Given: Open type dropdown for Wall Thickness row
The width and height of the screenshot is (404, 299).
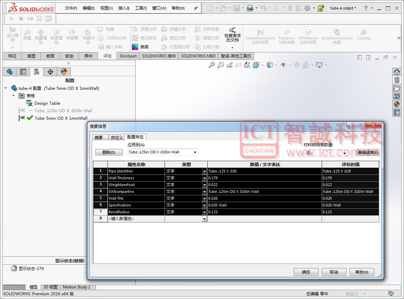Looking at the screenshot, I should click(x=205, y=178).
